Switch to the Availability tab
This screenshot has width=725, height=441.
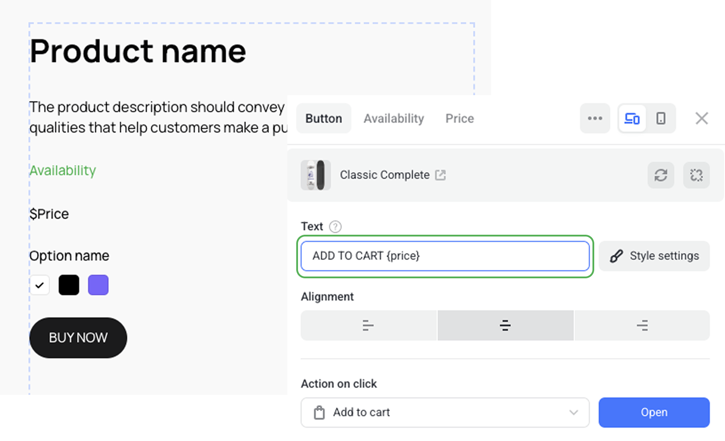(394, 118)
